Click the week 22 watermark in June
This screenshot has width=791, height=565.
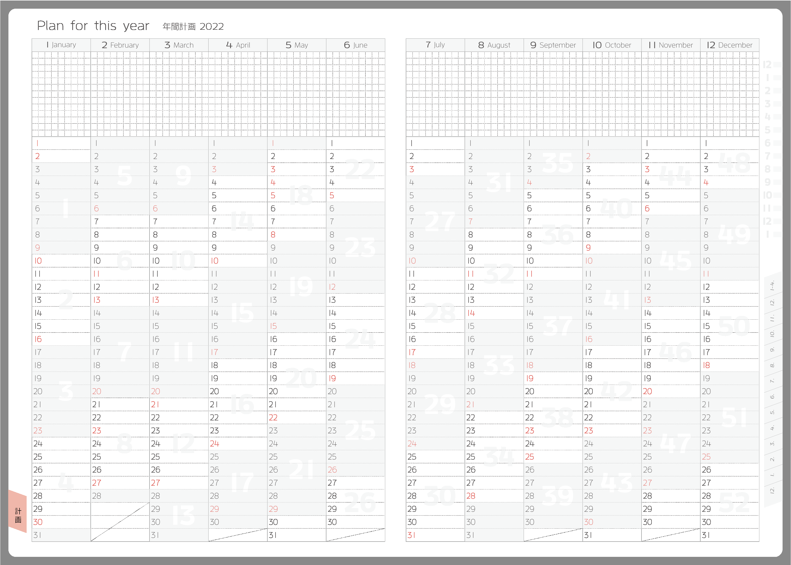pyautogui.click(x=360, y=169)
